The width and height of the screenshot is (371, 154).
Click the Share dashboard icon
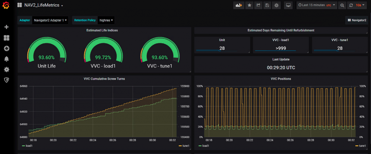(258, 5)
